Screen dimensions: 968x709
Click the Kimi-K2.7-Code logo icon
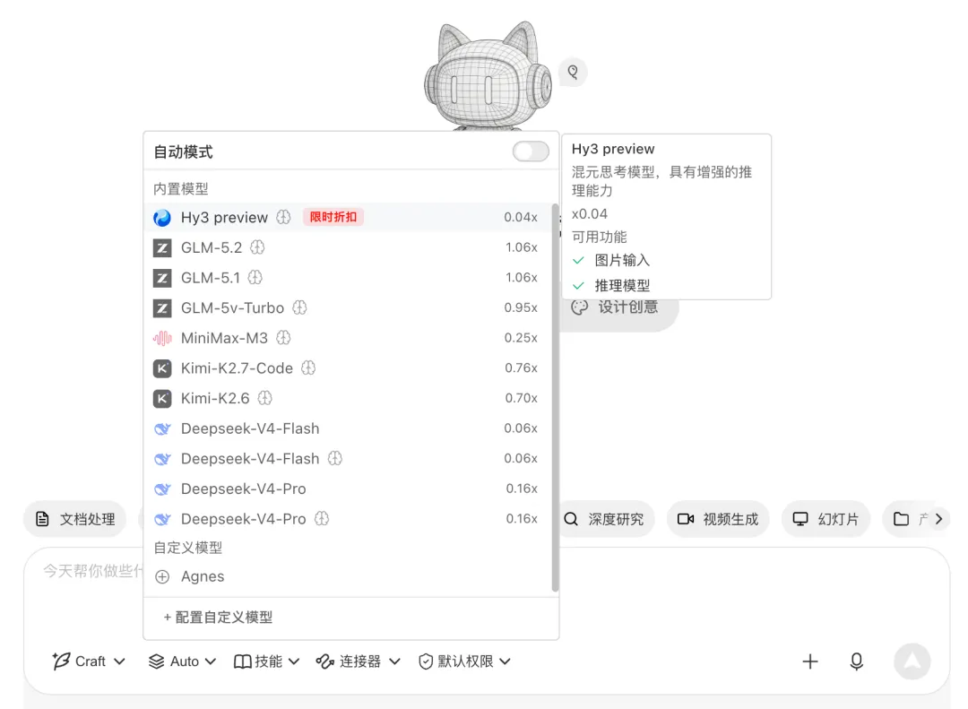pyautogui.click(x=162, y=368)
